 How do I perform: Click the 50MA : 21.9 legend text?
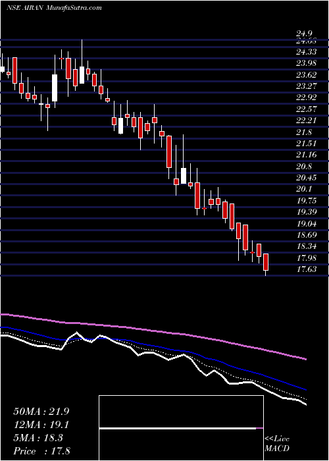(41, 412)
